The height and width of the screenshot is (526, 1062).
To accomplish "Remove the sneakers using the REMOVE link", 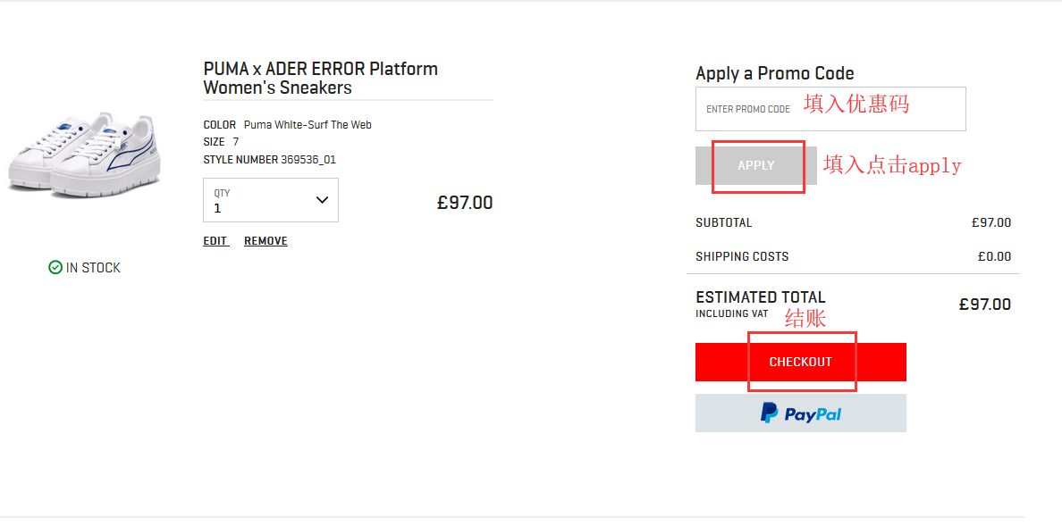I will (x=265, y=241).
